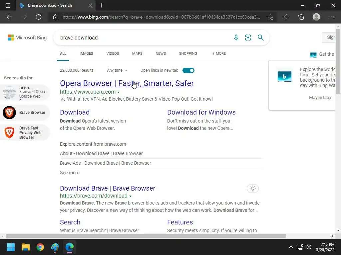Click the Get the Bing Wallpaper link
The image size is (341, 255).
click(x=323, y=54)
